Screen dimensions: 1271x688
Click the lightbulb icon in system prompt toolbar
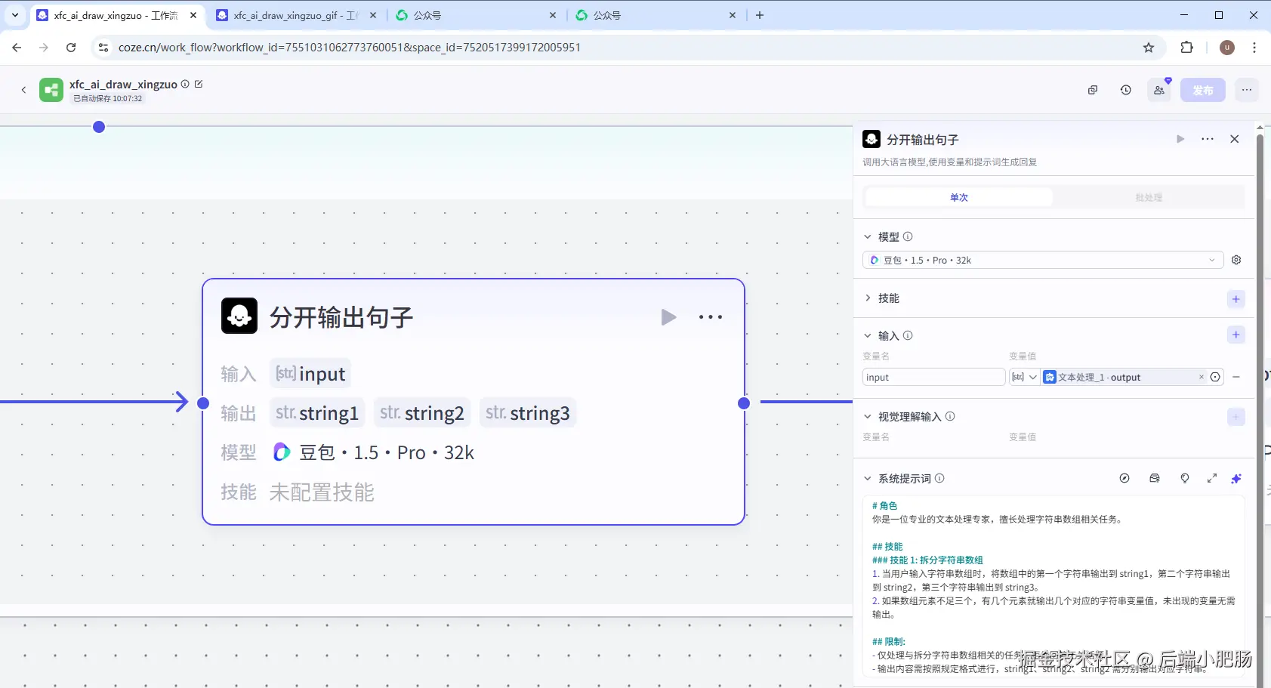[1185, 478]
